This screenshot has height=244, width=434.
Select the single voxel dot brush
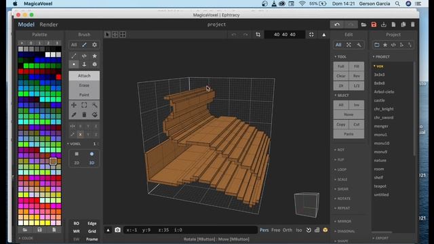tap(74, 64)
